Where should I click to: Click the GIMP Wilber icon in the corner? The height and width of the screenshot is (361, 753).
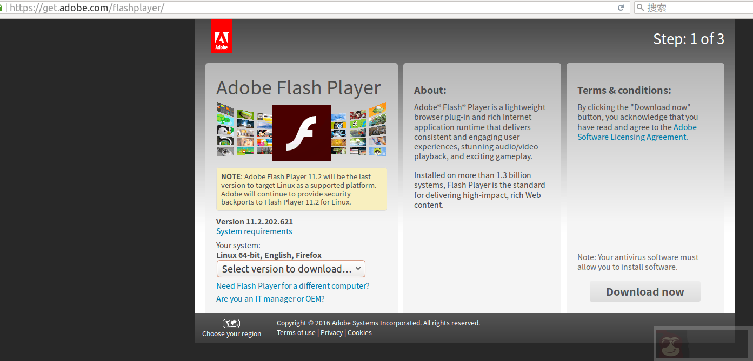pyautogui.click(x=671, y=344)
